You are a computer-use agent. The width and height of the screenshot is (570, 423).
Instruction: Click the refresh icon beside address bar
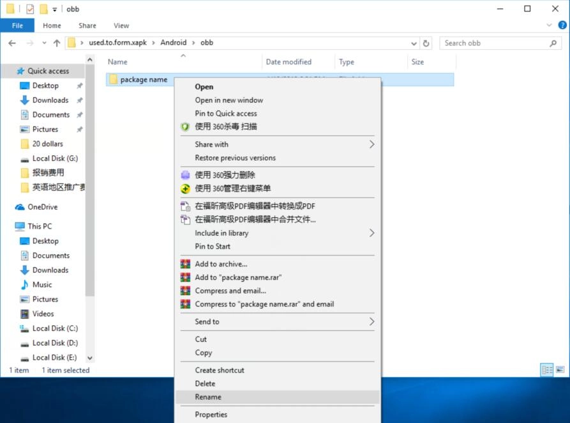[426, 43]
